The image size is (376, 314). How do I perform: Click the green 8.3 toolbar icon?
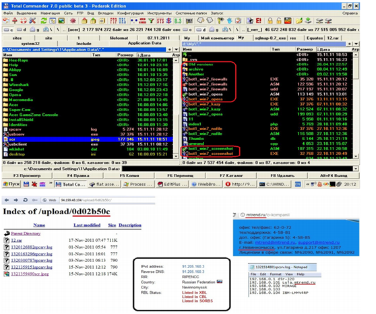pyautogui.click(x=178, y=21)
